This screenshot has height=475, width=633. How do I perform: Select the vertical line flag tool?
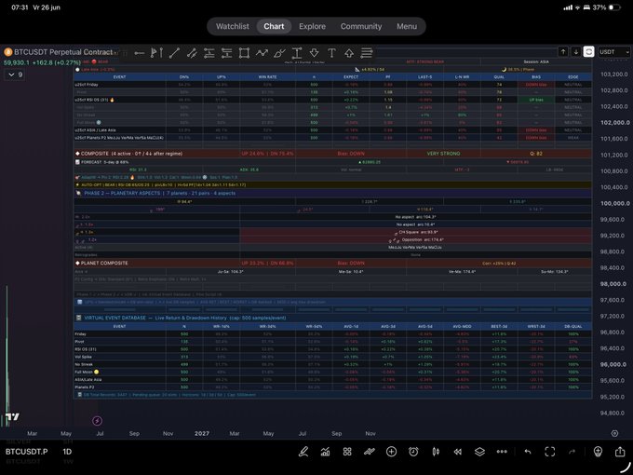[x=156, y=53]
